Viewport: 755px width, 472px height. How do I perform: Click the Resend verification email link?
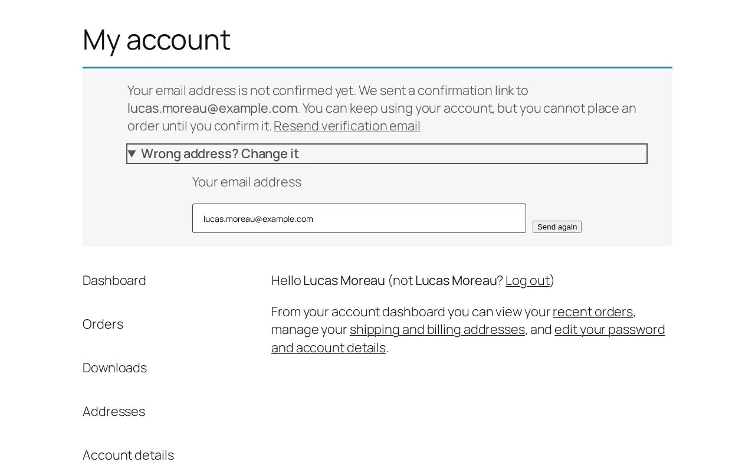[x=347, y=126]
